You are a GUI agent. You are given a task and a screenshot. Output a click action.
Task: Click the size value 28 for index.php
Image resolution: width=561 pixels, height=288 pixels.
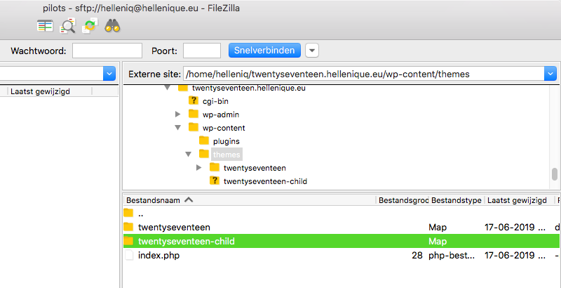coord(417,256)
